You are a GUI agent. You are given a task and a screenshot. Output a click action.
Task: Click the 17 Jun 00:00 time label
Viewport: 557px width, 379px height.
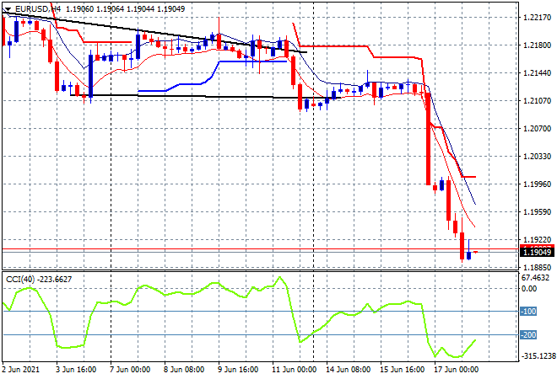point(456,370)
